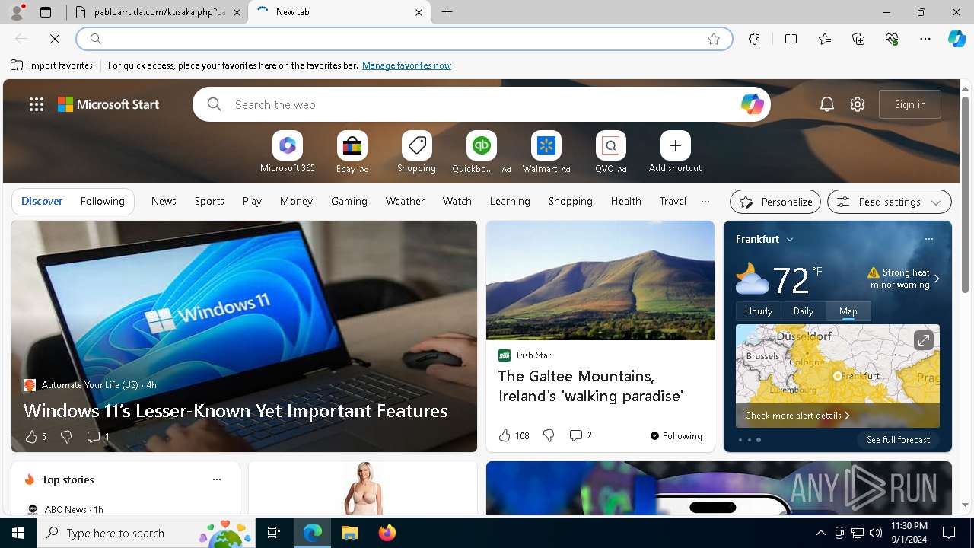Click See full forecast
The height and width of the screenshot is (548, 974).
898,440
